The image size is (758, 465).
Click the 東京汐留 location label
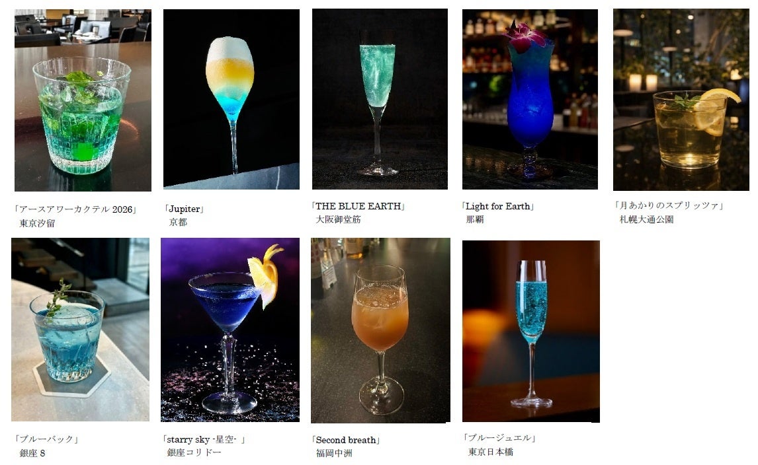click(x=37, y=223)
